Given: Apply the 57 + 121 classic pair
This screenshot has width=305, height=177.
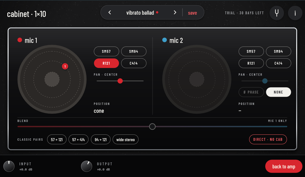Looking at the screenshot, I should (x=57, y=139).
